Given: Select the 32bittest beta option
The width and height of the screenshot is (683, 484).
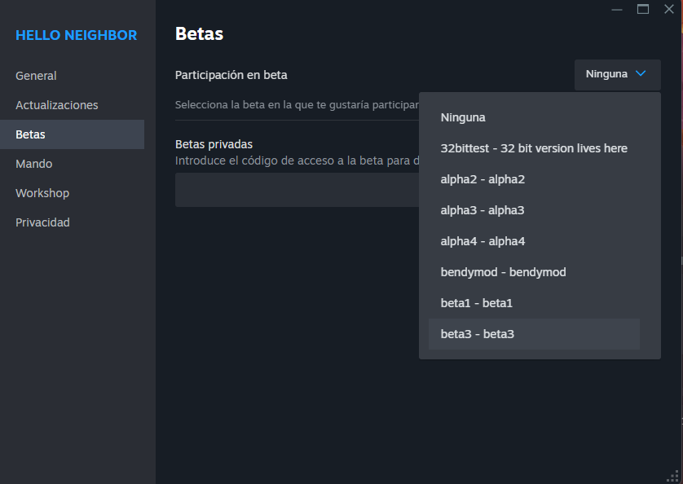Looking at the screenshot, I should tap(534, 148).
